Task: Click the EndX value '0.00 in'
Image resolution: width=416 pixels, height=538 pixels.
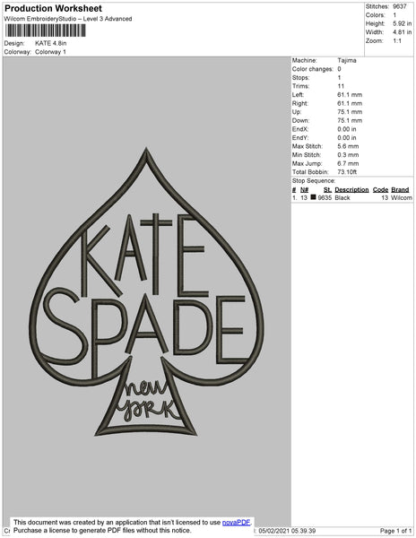Action: tap(347, 129)
